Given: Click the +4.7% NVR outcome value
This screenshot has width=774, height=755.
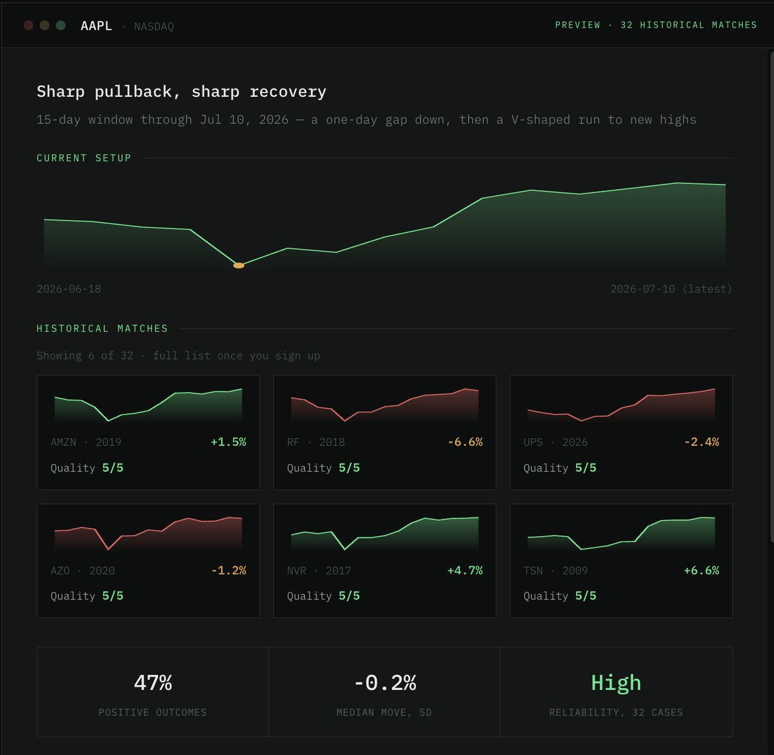Looking at the screenshot, I should pos(465,570).
